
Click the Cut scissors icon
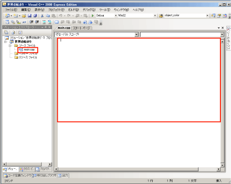(42, 16)
